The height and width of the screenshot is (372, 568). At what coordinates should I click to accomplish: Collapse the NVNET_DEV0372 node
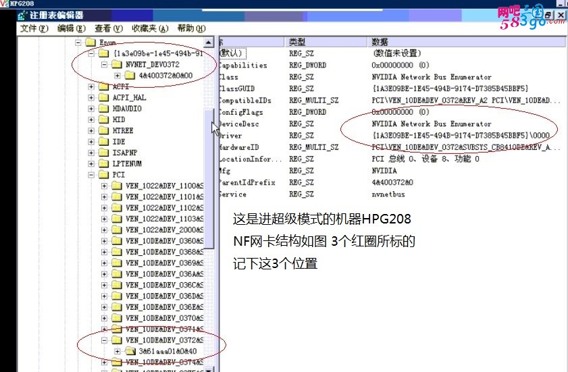pyautogui.click(x=104, y=64)
